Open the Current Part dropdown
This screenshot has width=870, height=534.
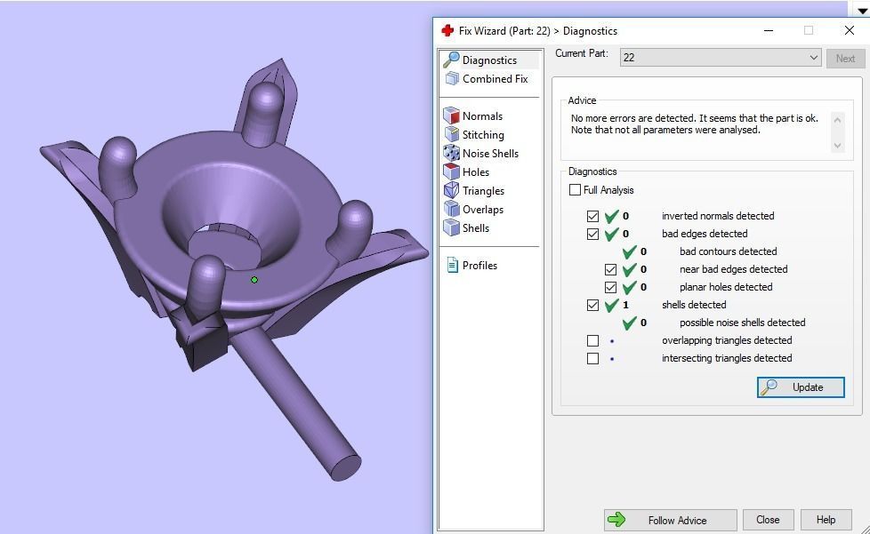click(x=721, y=58)
